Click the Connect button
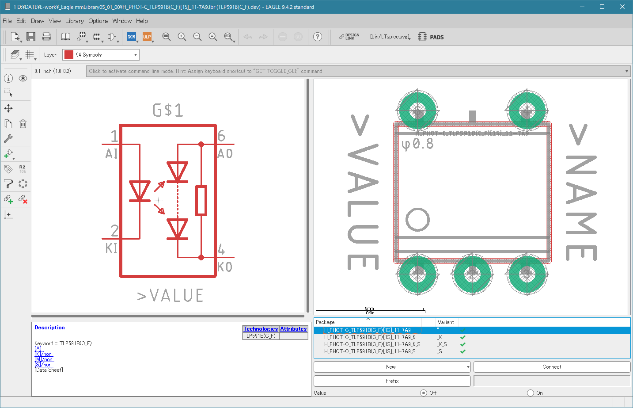633x408 pixels. tap(552, 367)
